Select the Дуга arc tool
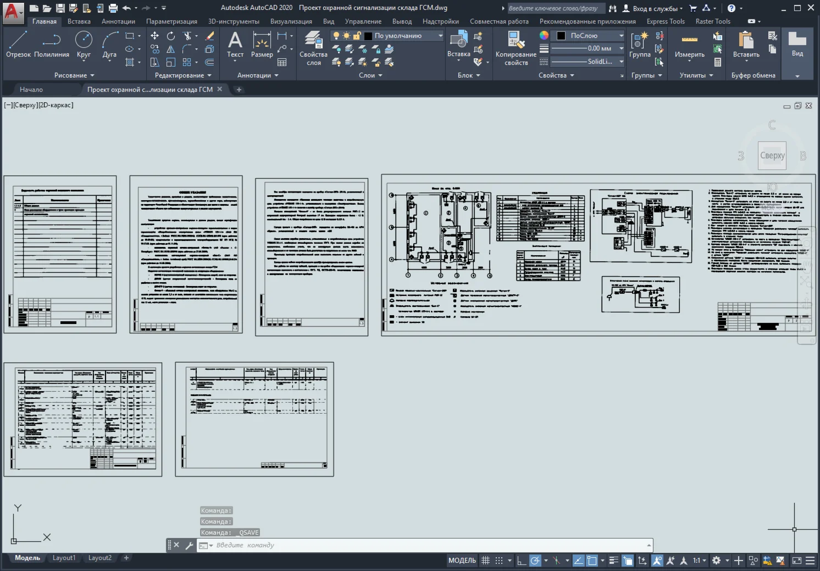Screen dimensions: 820x571 coord(109,45)
